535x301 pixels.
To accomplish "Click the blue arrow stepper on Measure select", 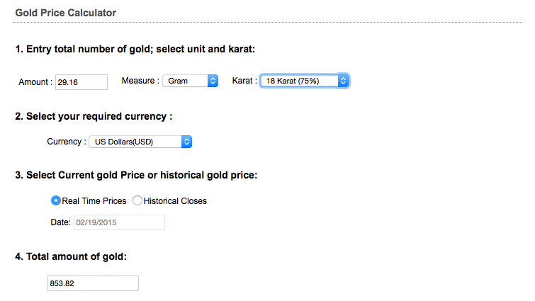I will 213,81.
